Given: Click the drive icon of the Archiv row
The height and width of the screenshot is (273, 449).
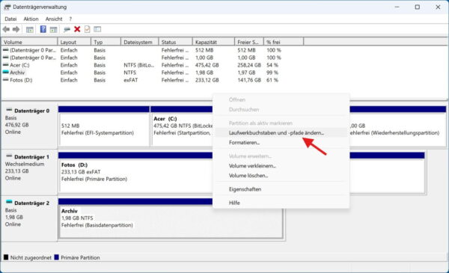Looking at the screenshot, I should (6, 73).
